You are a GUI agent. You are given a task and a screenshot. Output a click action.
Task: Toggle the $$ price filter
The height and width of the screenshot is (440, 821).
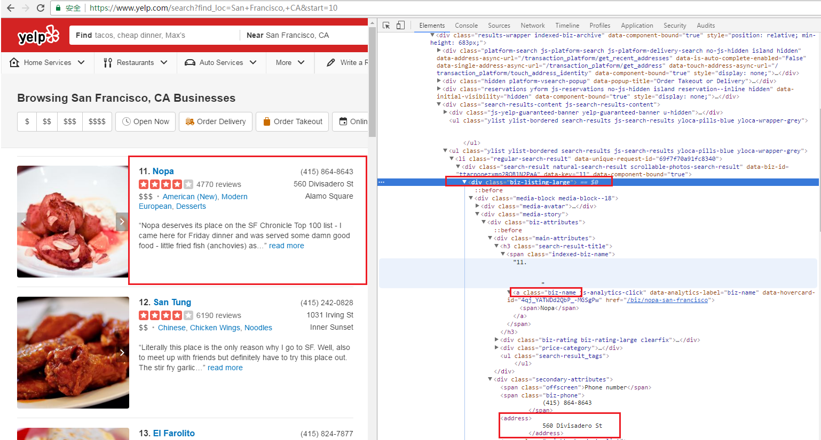point(47,121)
